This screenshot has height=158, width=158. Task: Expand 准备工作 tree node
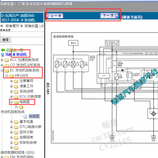(x=11, y=86)
